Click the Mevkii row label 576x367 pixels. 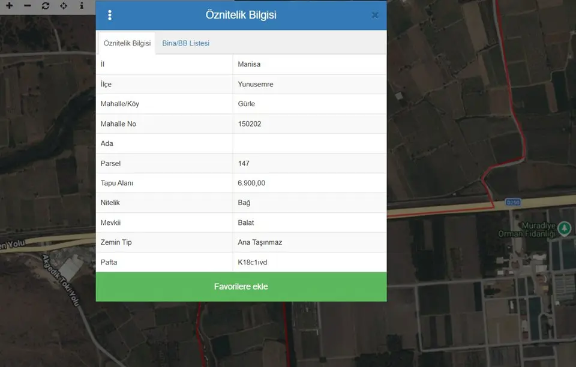click(x=110, y=222)
